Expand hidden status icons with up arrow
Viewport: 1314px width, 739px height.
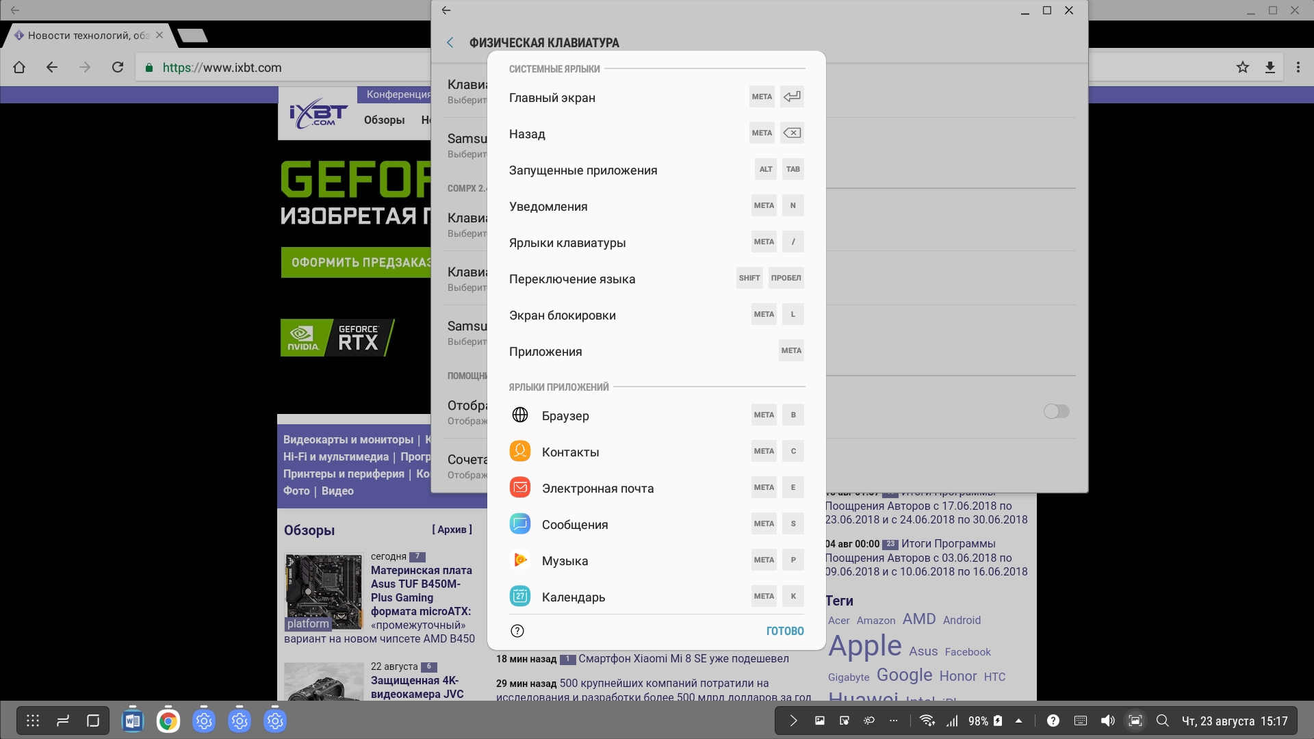[1018, 721]
